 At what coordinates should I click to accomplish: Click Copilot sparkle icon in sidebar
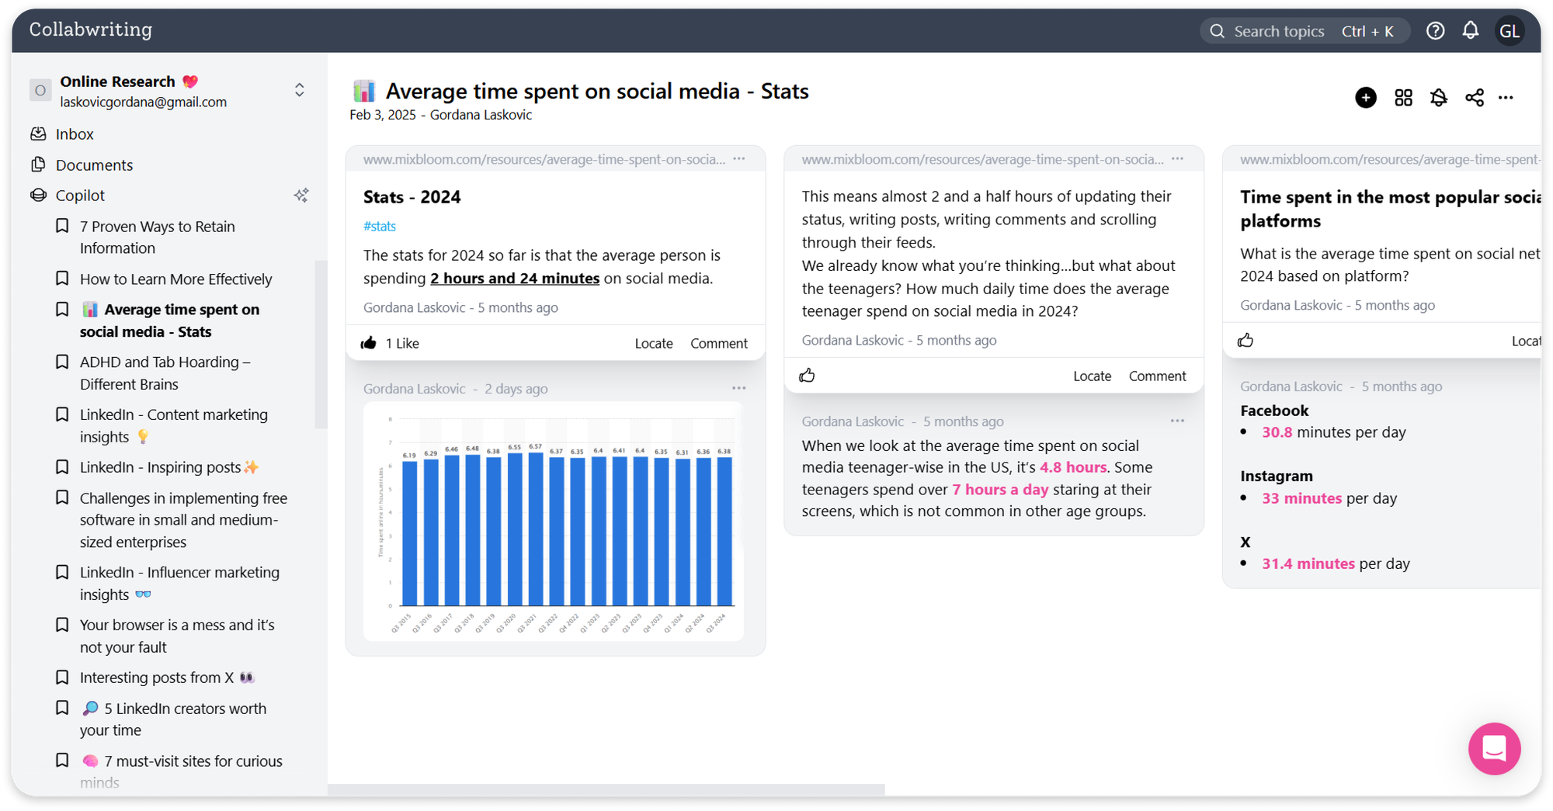(x=301, y=196)
